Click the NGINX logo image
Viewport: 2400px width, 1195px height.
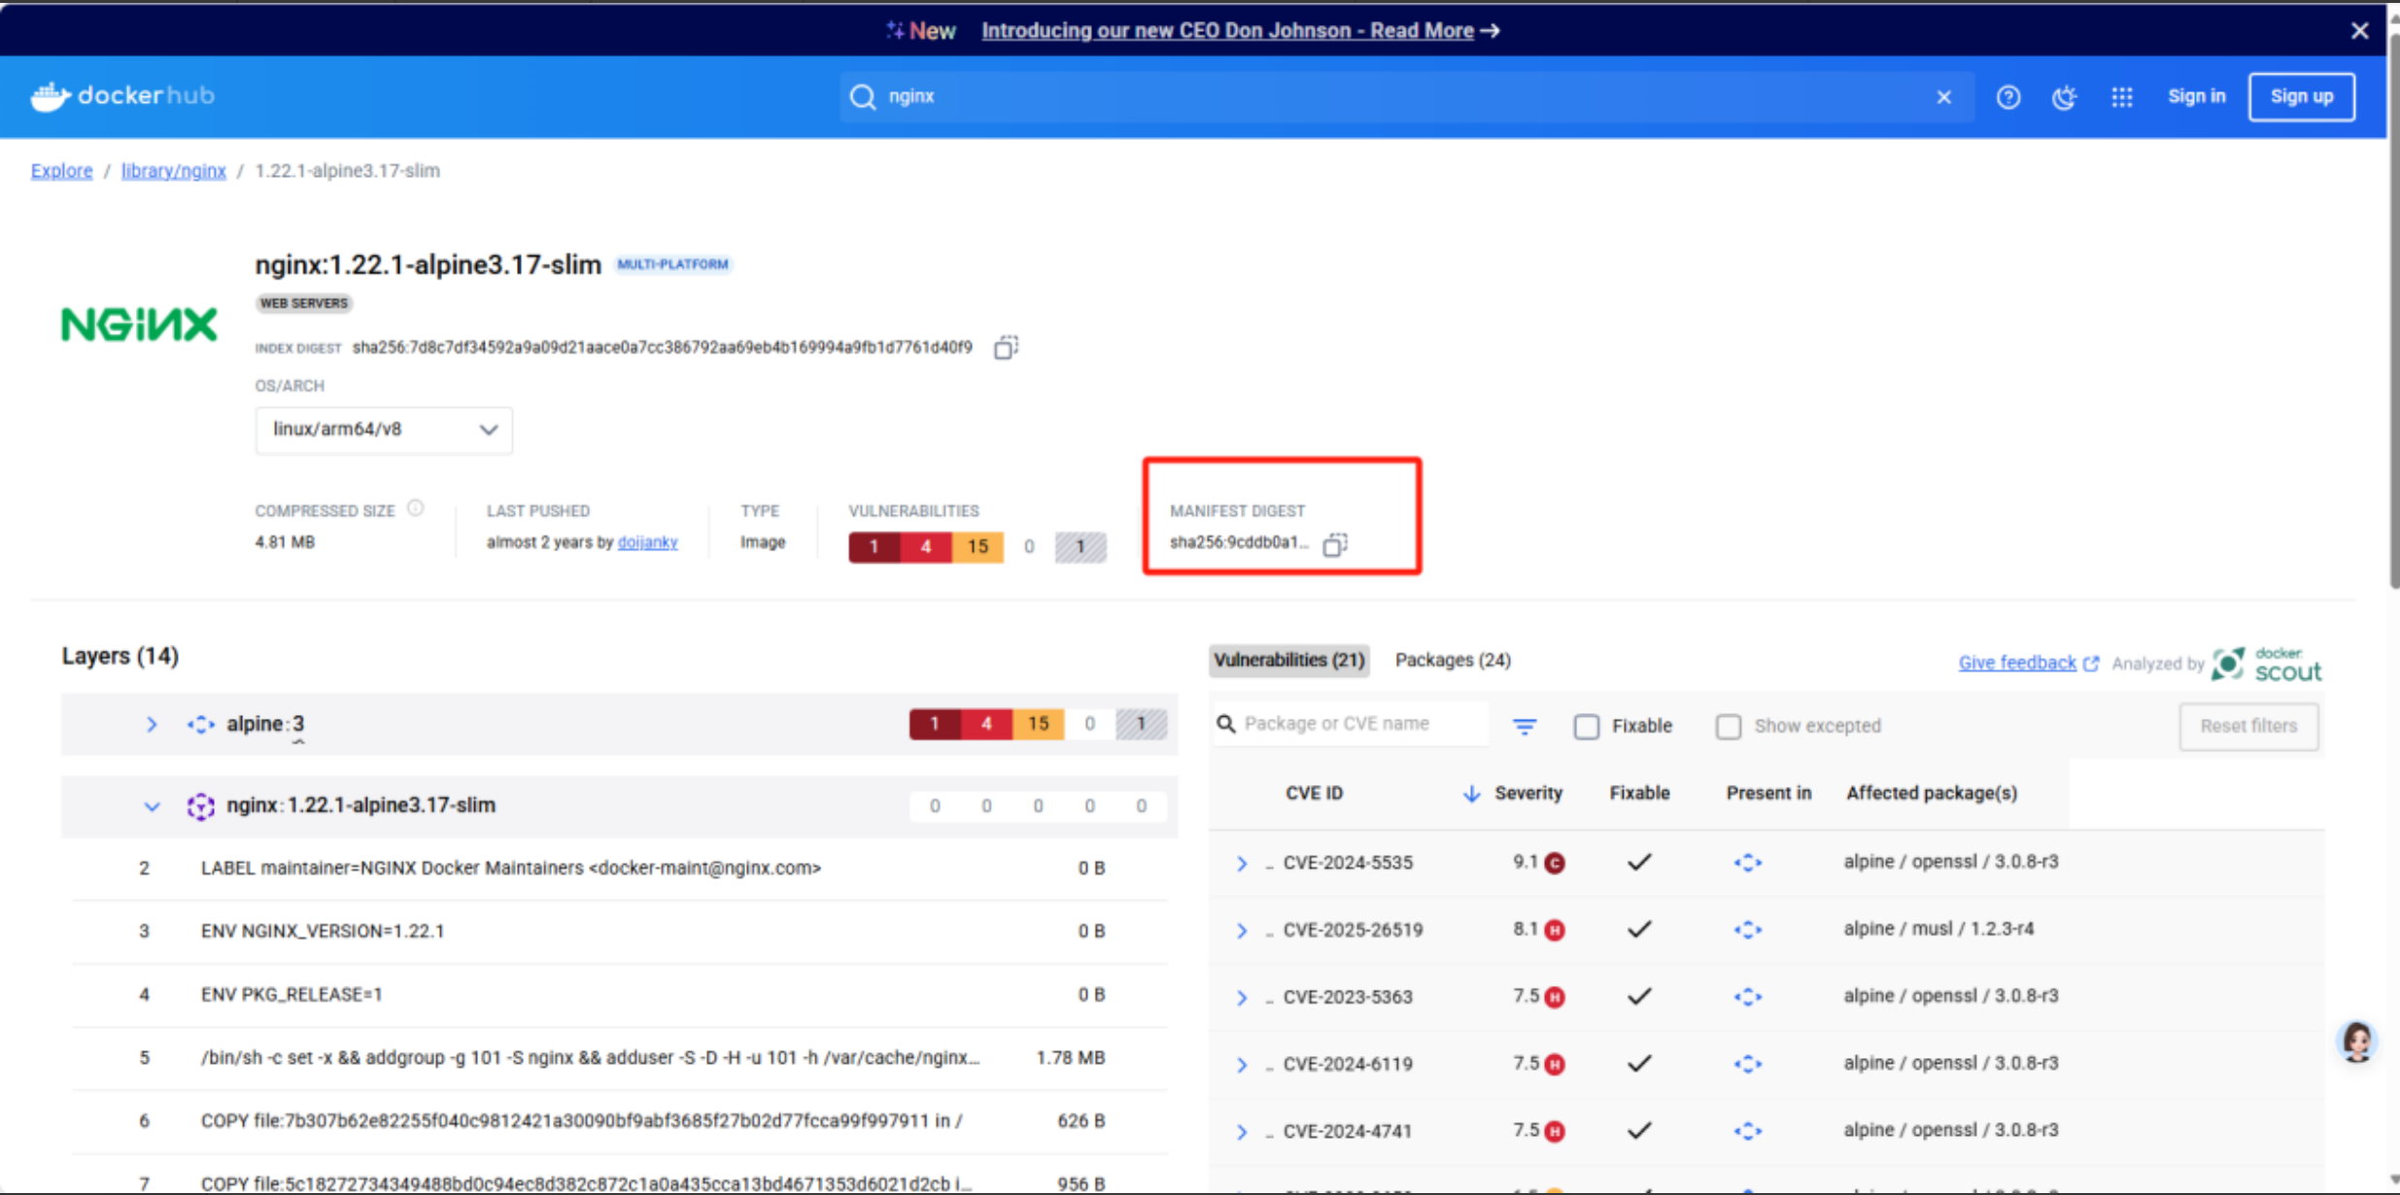click(x=139, y=324)
